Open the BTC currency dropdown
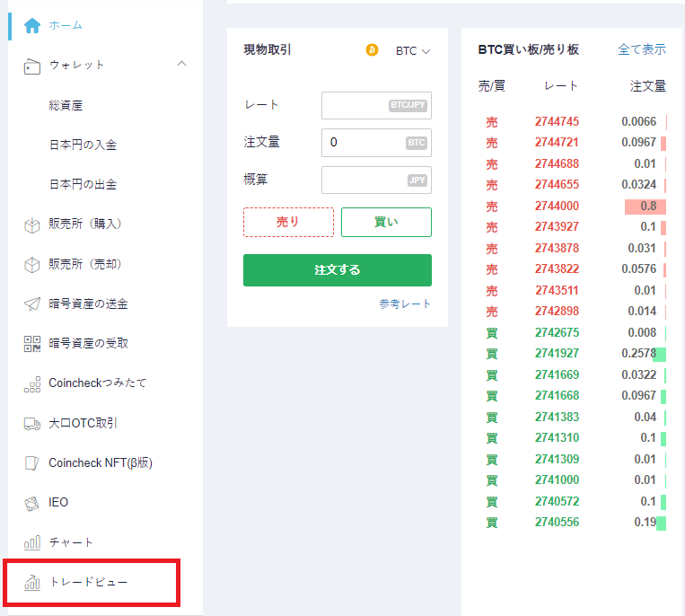 click(x=412, y=51)
